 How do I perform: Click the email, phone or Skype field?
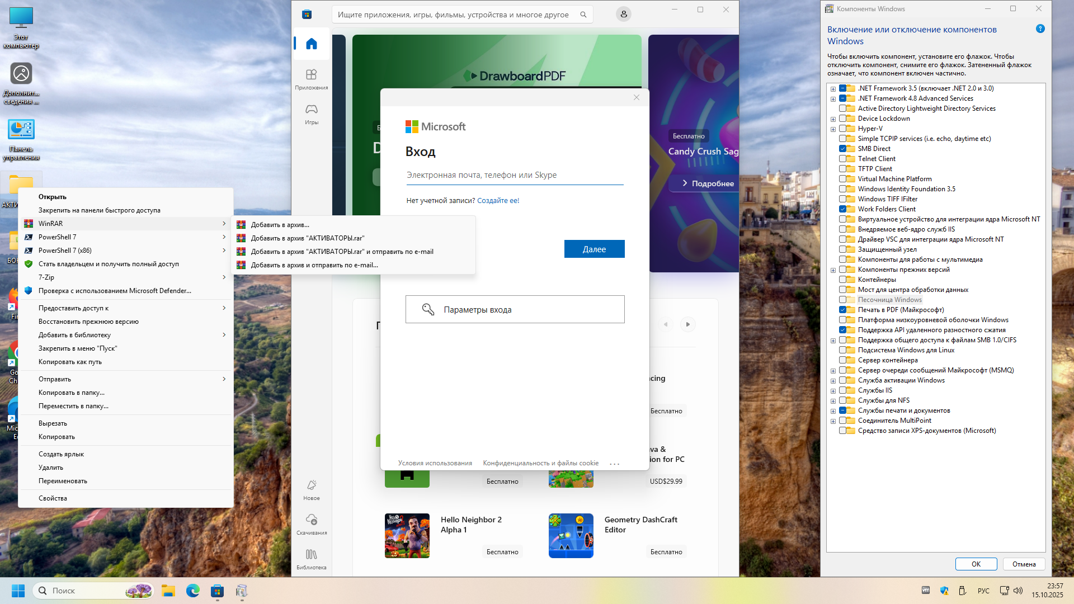(515, 176)
